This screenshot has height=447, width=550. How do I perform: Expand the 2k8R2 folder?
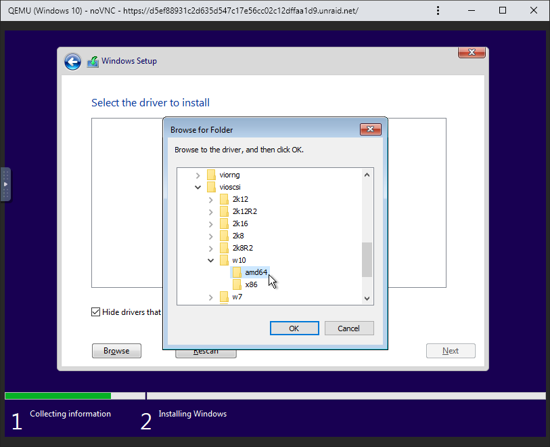(x=211, y=249)
